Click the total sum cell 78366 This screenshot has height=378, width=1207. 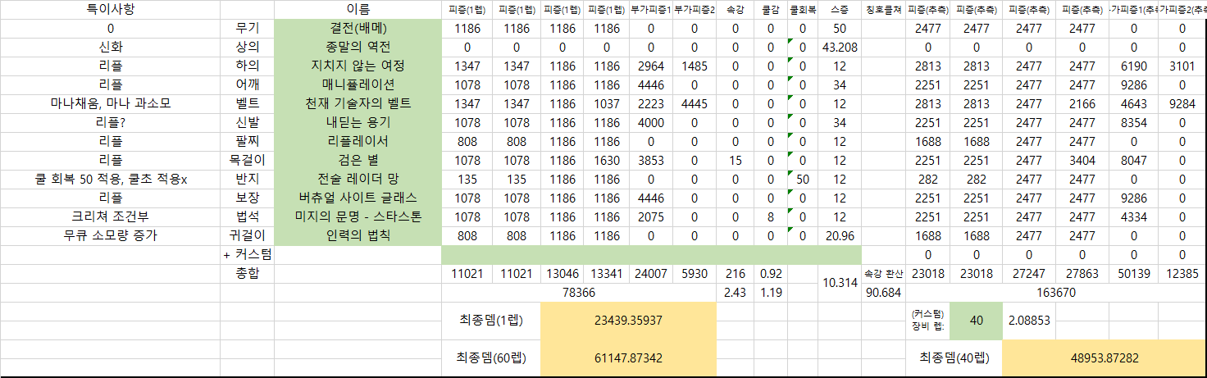coord(578,292)
